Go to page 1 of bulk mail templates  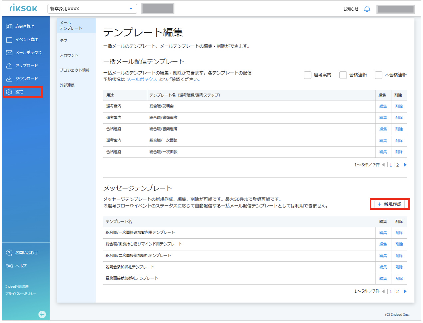click(391, 165)
